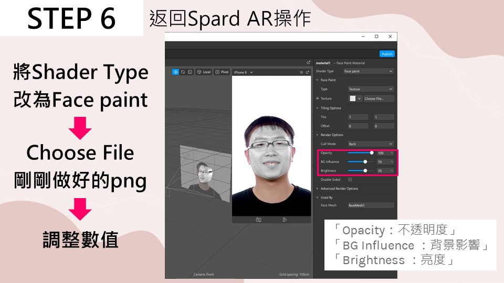Click the texture thumbnail swatch

(x=353, y=99)
